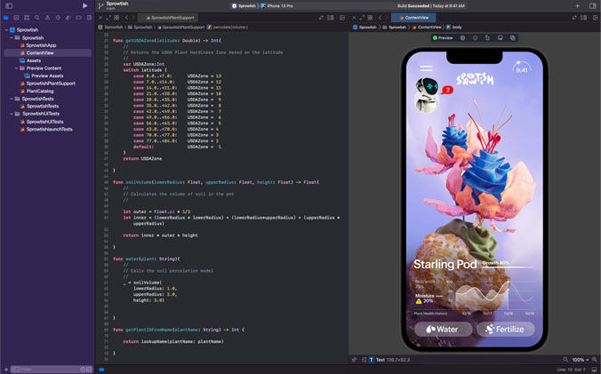Image resolution: width=601 pixels, height=374 pixels.
Task: Tap the robot avatar in preview
Action: pyautogui.click(x=427, y=95)
